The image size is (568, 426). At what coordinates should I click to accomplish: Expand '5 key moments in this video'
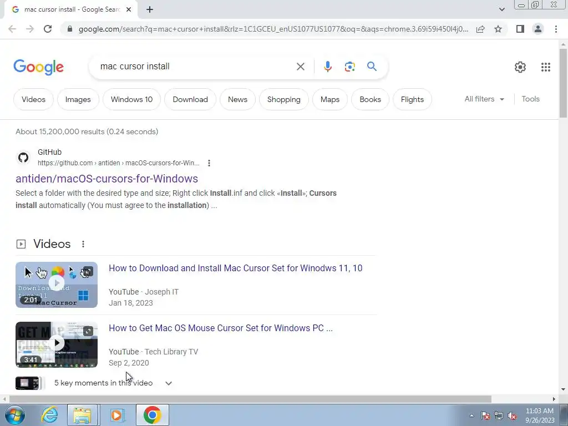[169, 383]
